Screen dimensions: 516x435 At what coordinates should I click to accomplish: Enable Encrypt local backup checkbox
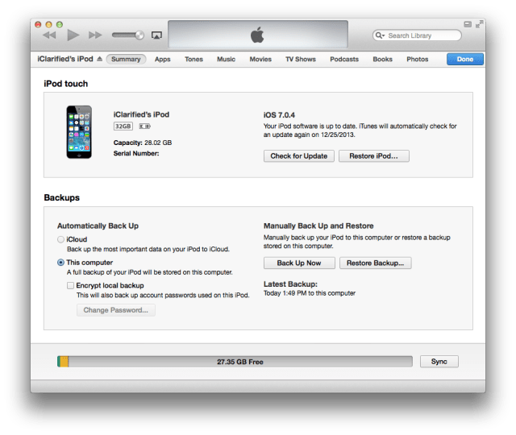(x=70, y=285)
